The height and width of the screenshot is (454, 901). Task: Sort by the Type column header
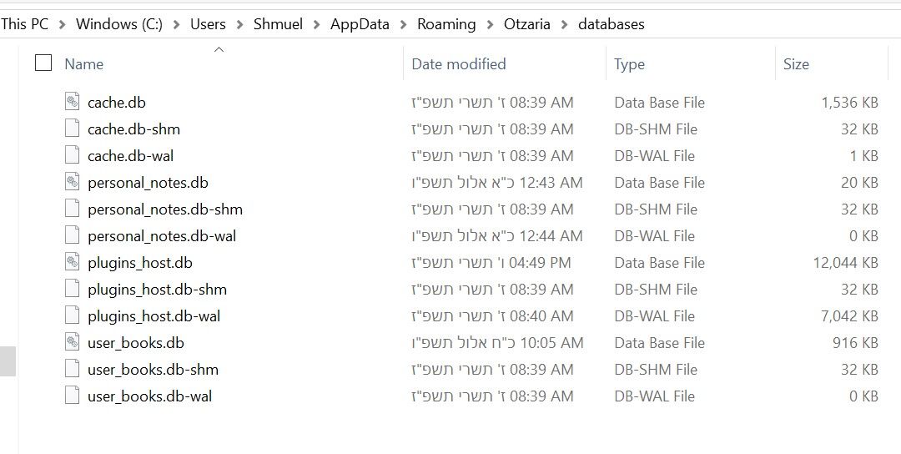(629, 63)
